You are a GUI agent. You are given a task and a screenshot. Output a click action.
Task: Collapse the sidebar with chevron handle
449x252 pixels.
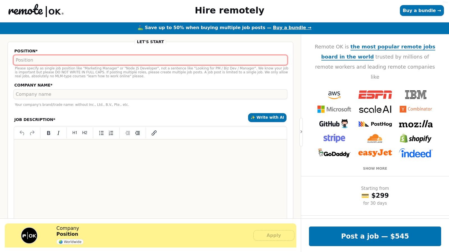click(x=301, y=132)
